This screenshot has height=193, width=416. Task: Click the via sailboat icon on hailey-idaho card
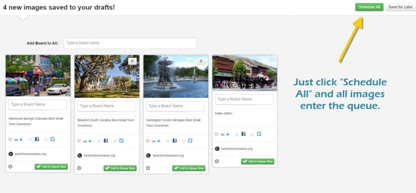coord(227,134)
